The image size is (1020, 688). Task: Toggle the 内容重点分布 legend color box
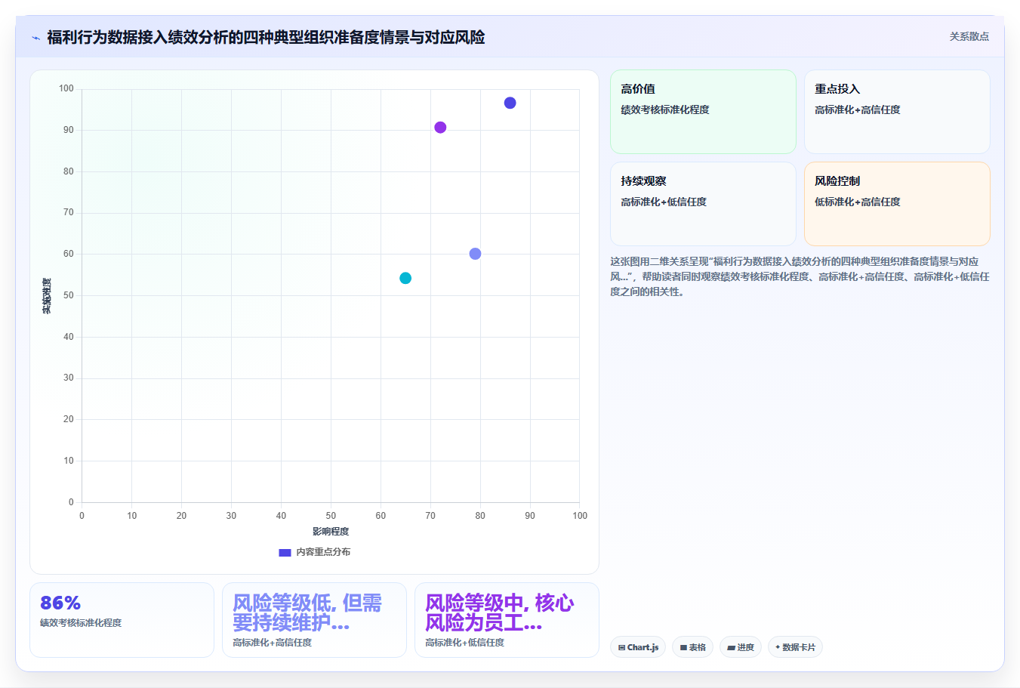point(285,552)
